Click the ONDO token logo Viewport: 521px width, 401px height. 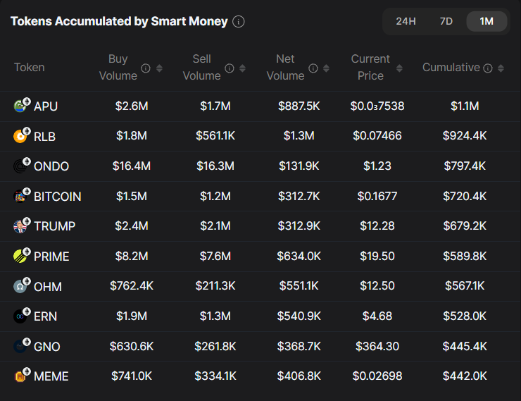[20, 166]
